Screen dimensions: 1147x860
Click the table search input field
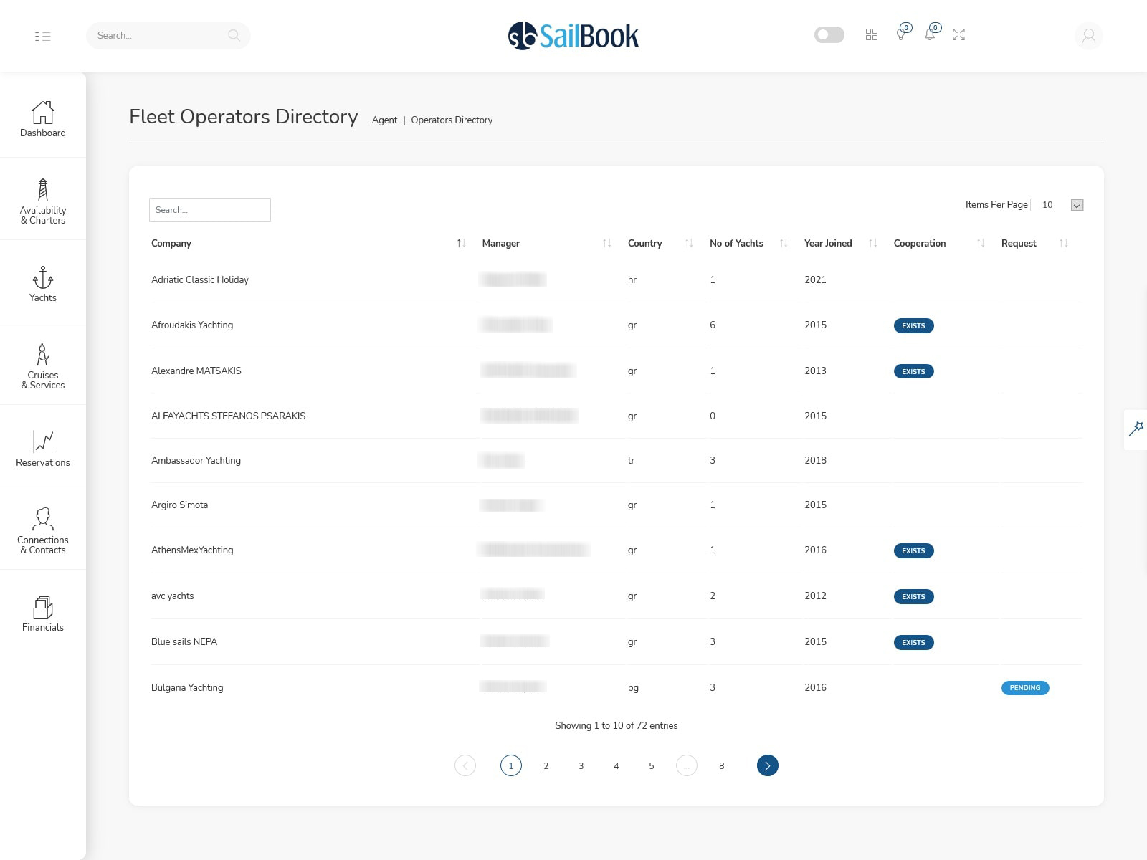click(x=209, y=210)
